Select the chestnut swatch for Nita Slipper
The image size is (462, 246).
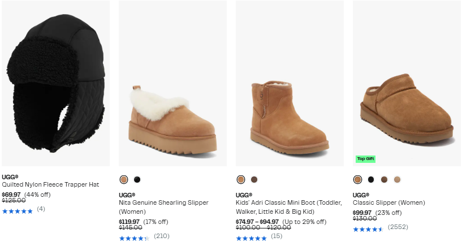click(x=124, y=180)
